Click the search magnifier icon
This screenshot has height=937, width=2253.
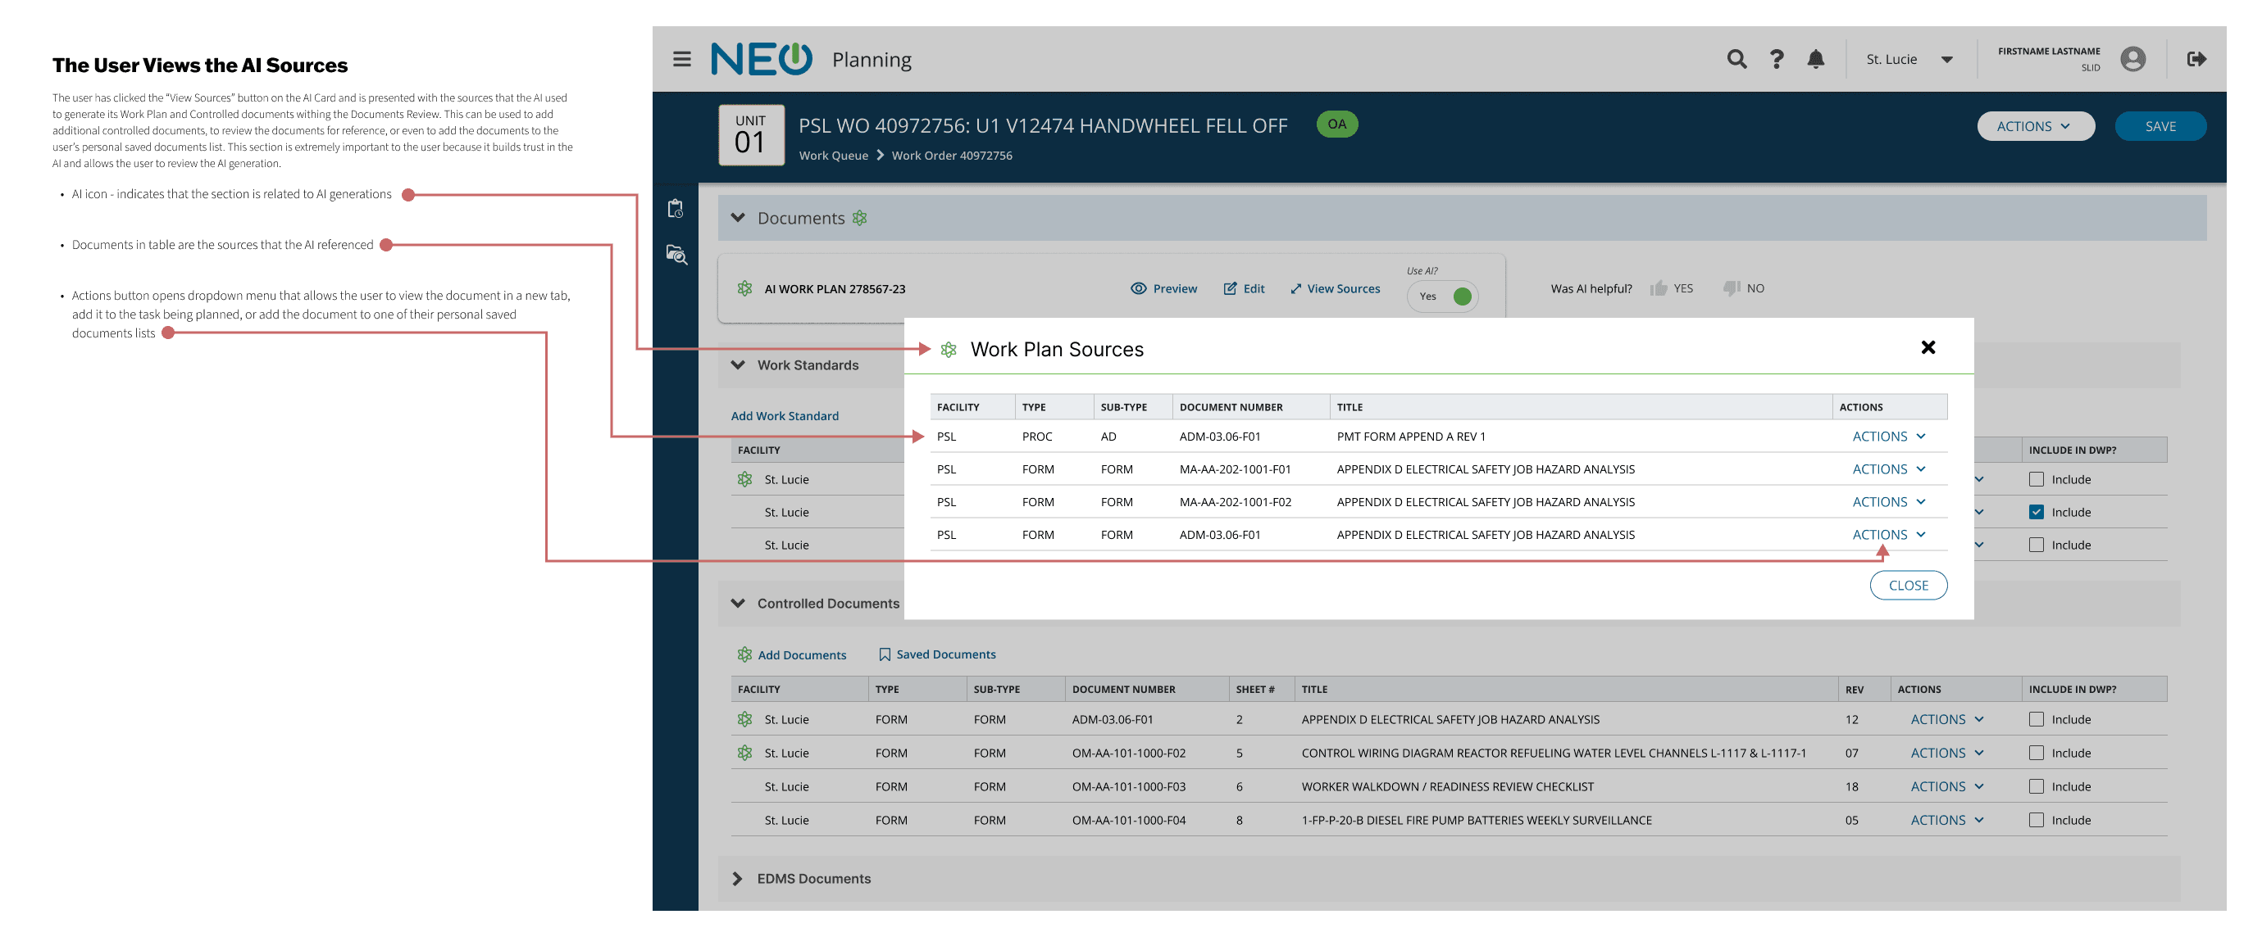pos(1736,60)
